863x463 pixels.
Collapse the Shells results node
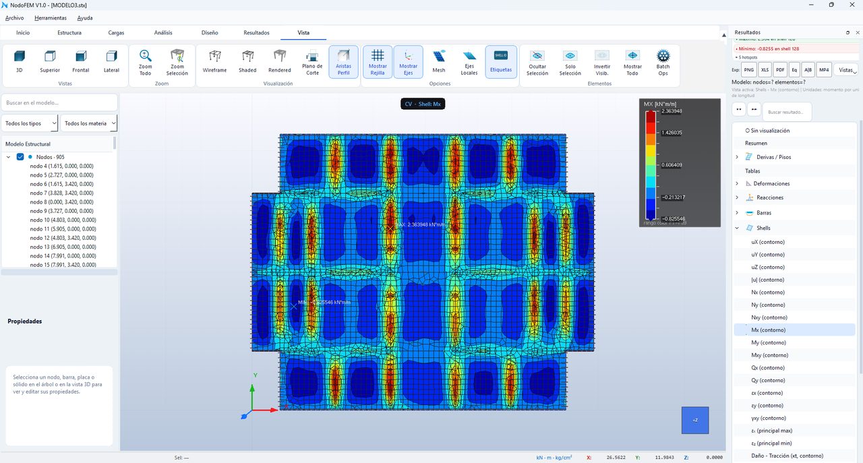pyautogui.click(x=737, y=228)
